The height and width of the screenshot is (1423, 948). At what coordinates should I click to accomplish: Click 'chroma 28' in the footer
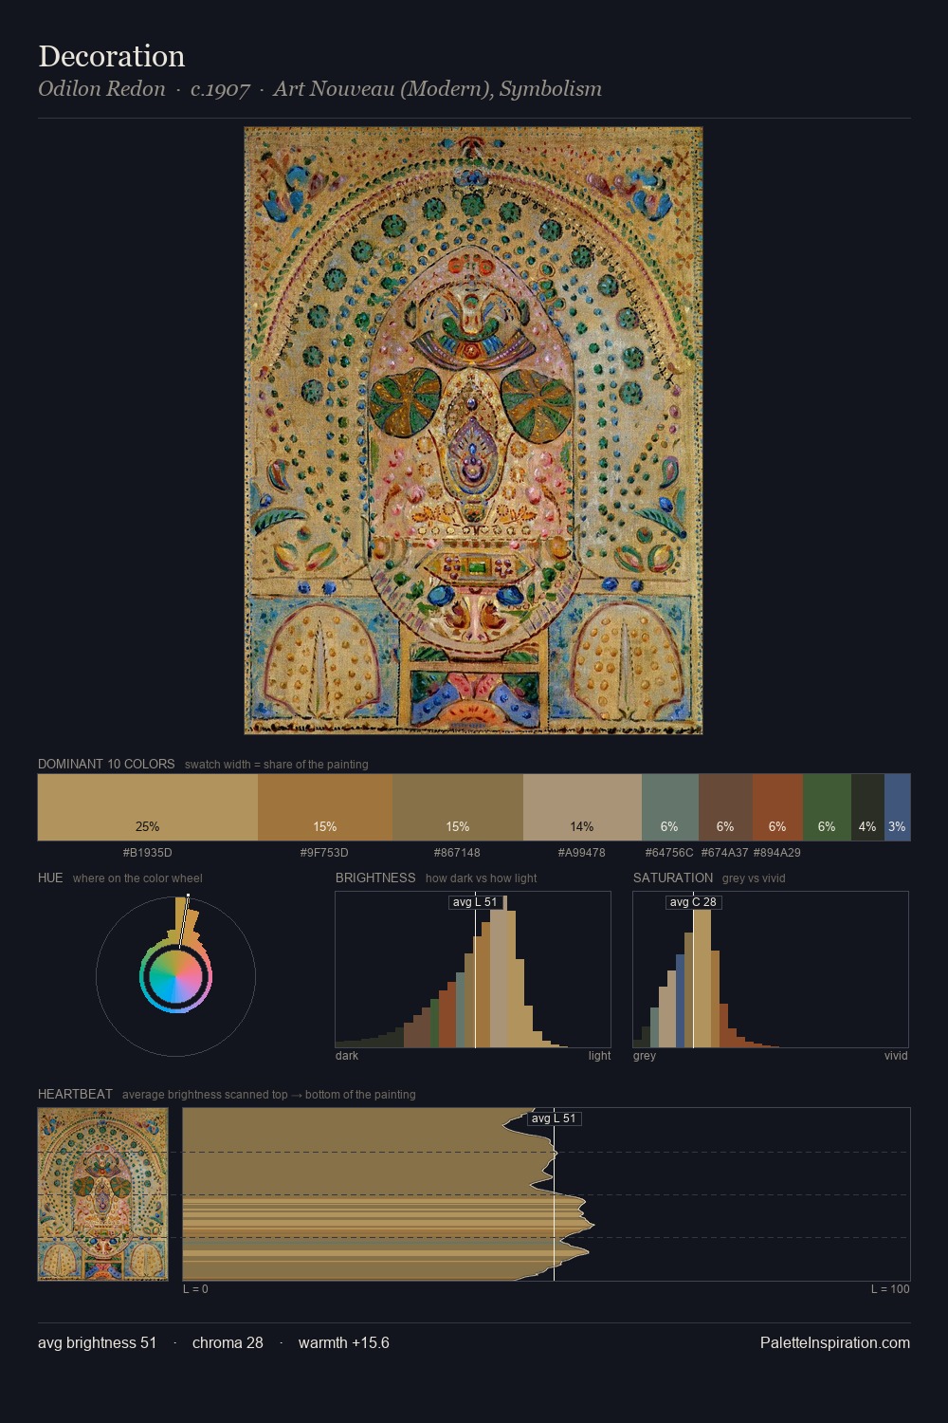[228, 1342]
